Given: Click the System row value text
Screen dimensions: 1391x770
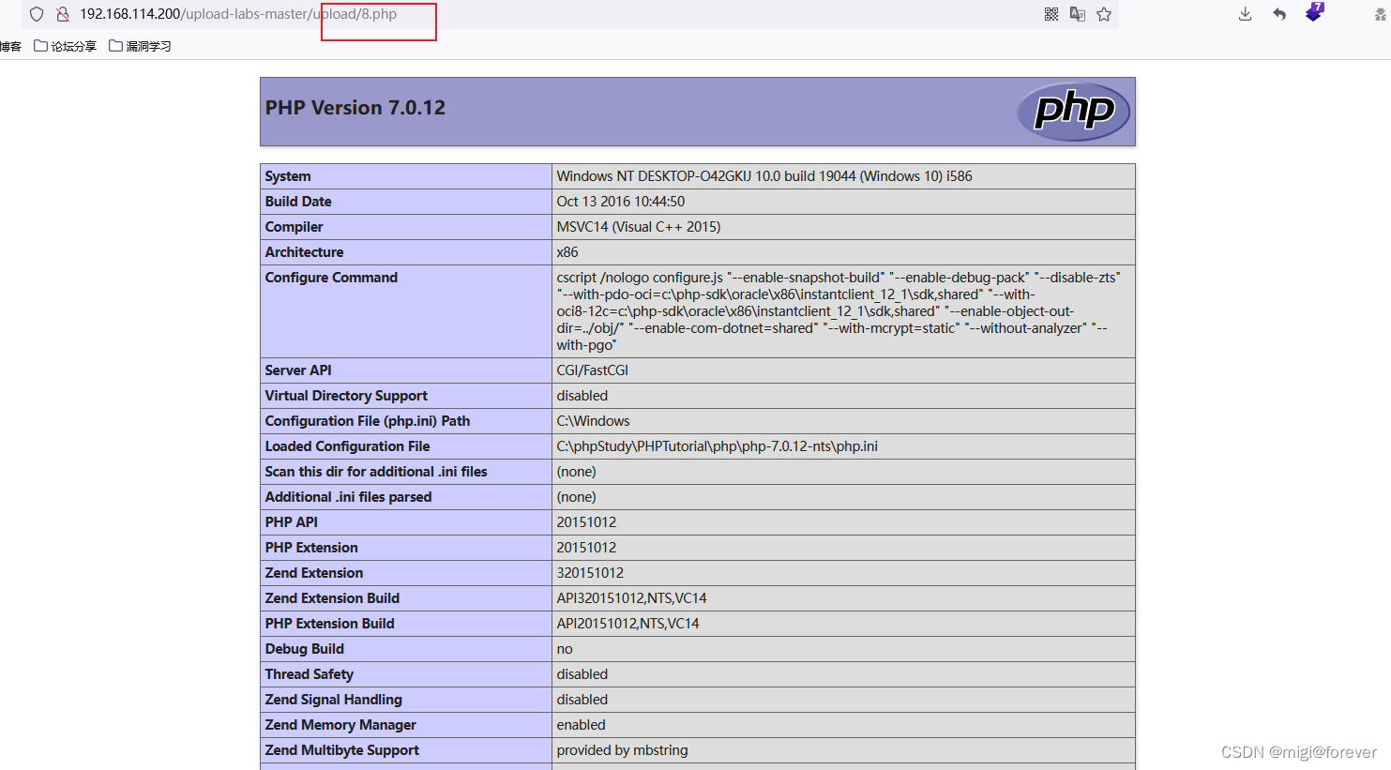Looking at the screenshot, I should 764,176.
